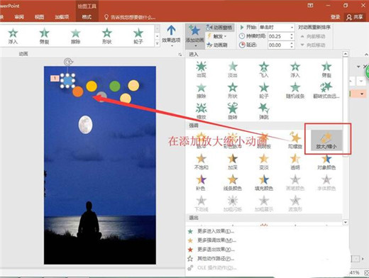Screen dimensions: 369x278
Task: Expand the ribbon animation gallery more arrow
Action: pyautogui.click(x=157, y=43)
